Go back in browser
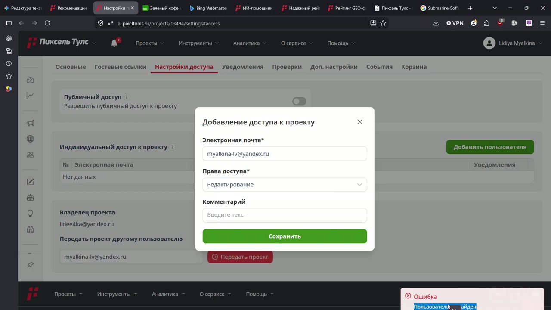551x310 pixels. pos(22,23)
